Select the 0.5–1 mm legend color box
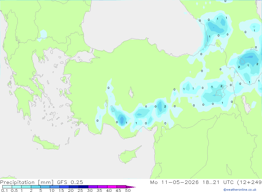Image resolution: width=262 pixels, height=192 pixels. pos(17,187)
